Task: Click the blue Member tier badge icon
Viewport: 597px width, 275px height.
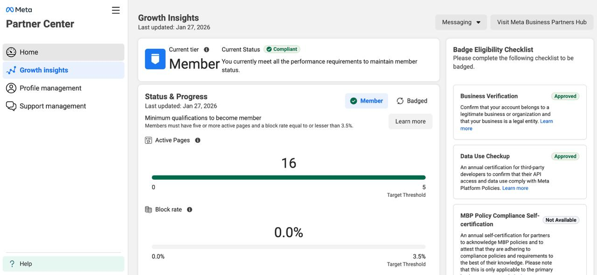Action: 155,59
